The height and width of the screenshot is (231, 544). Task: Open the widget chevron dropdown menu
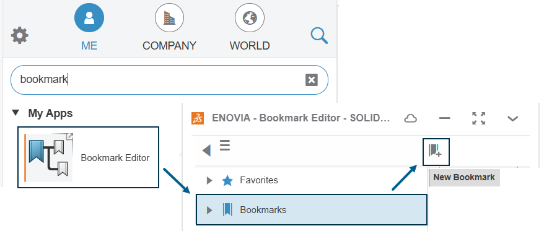[512, 118]
